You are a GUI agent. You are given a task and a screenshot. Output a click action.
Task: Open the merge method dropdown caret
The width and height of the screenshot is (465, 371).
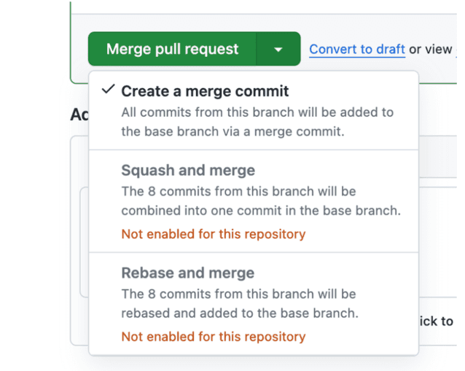(x=278, y=50)
